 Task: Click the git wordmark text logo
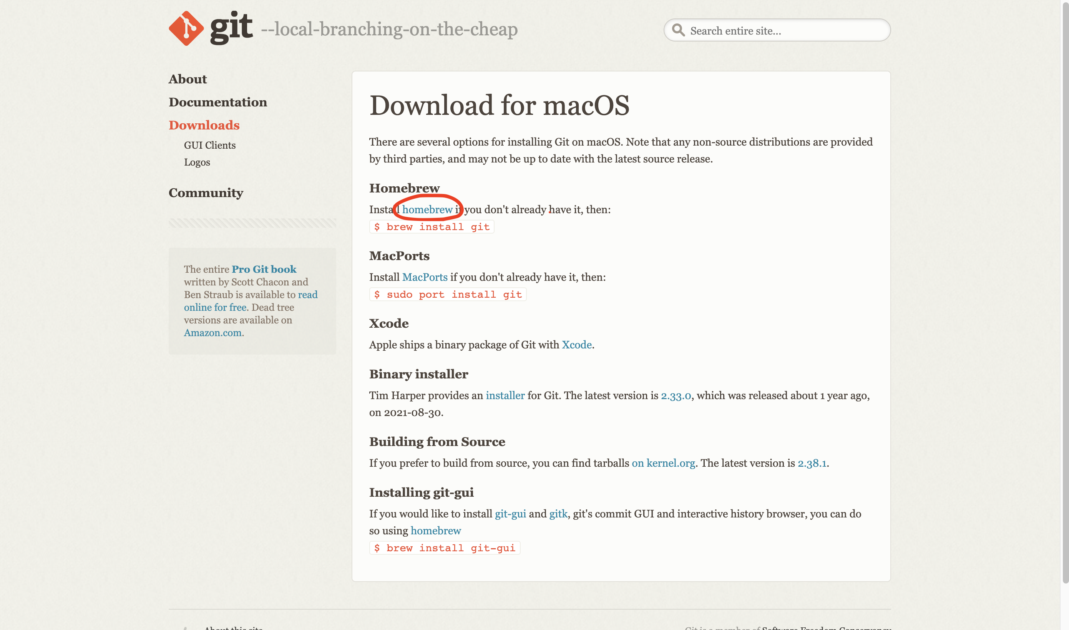[231, 28]
